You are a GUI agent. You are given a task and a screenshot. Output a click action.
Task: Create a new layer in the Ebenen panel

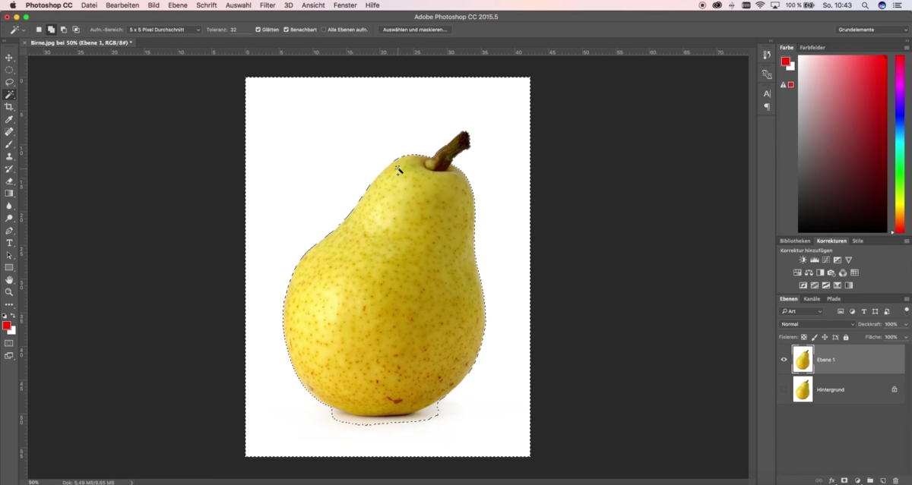click(x=883, y=480)
